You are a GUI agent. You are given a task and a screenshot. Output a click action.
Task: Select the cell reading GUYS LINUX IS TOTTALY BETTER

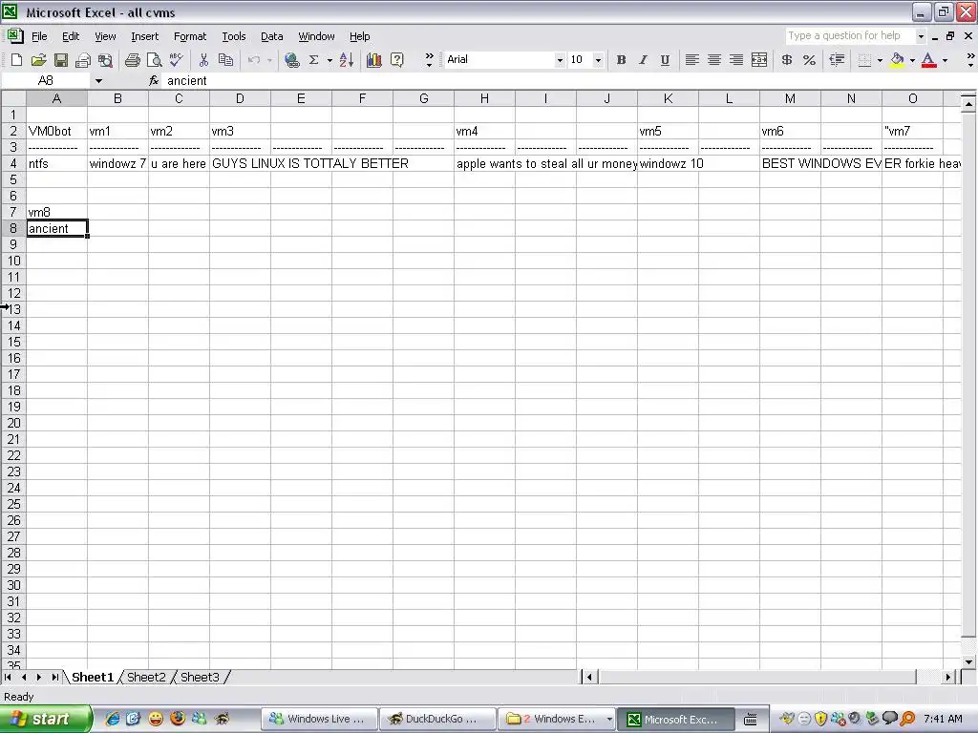(240, 163)
